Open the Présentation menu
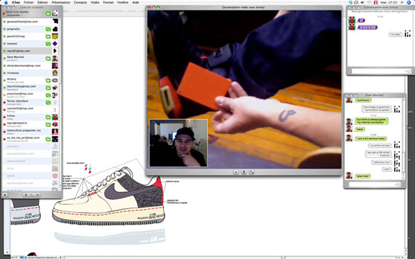 61,2
